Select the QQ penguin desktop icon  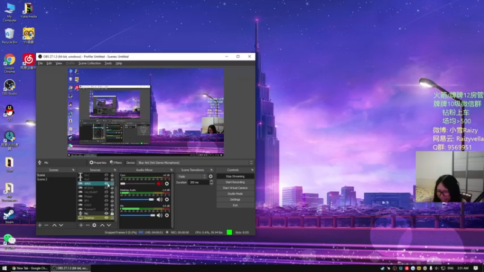tap(10, 112)
